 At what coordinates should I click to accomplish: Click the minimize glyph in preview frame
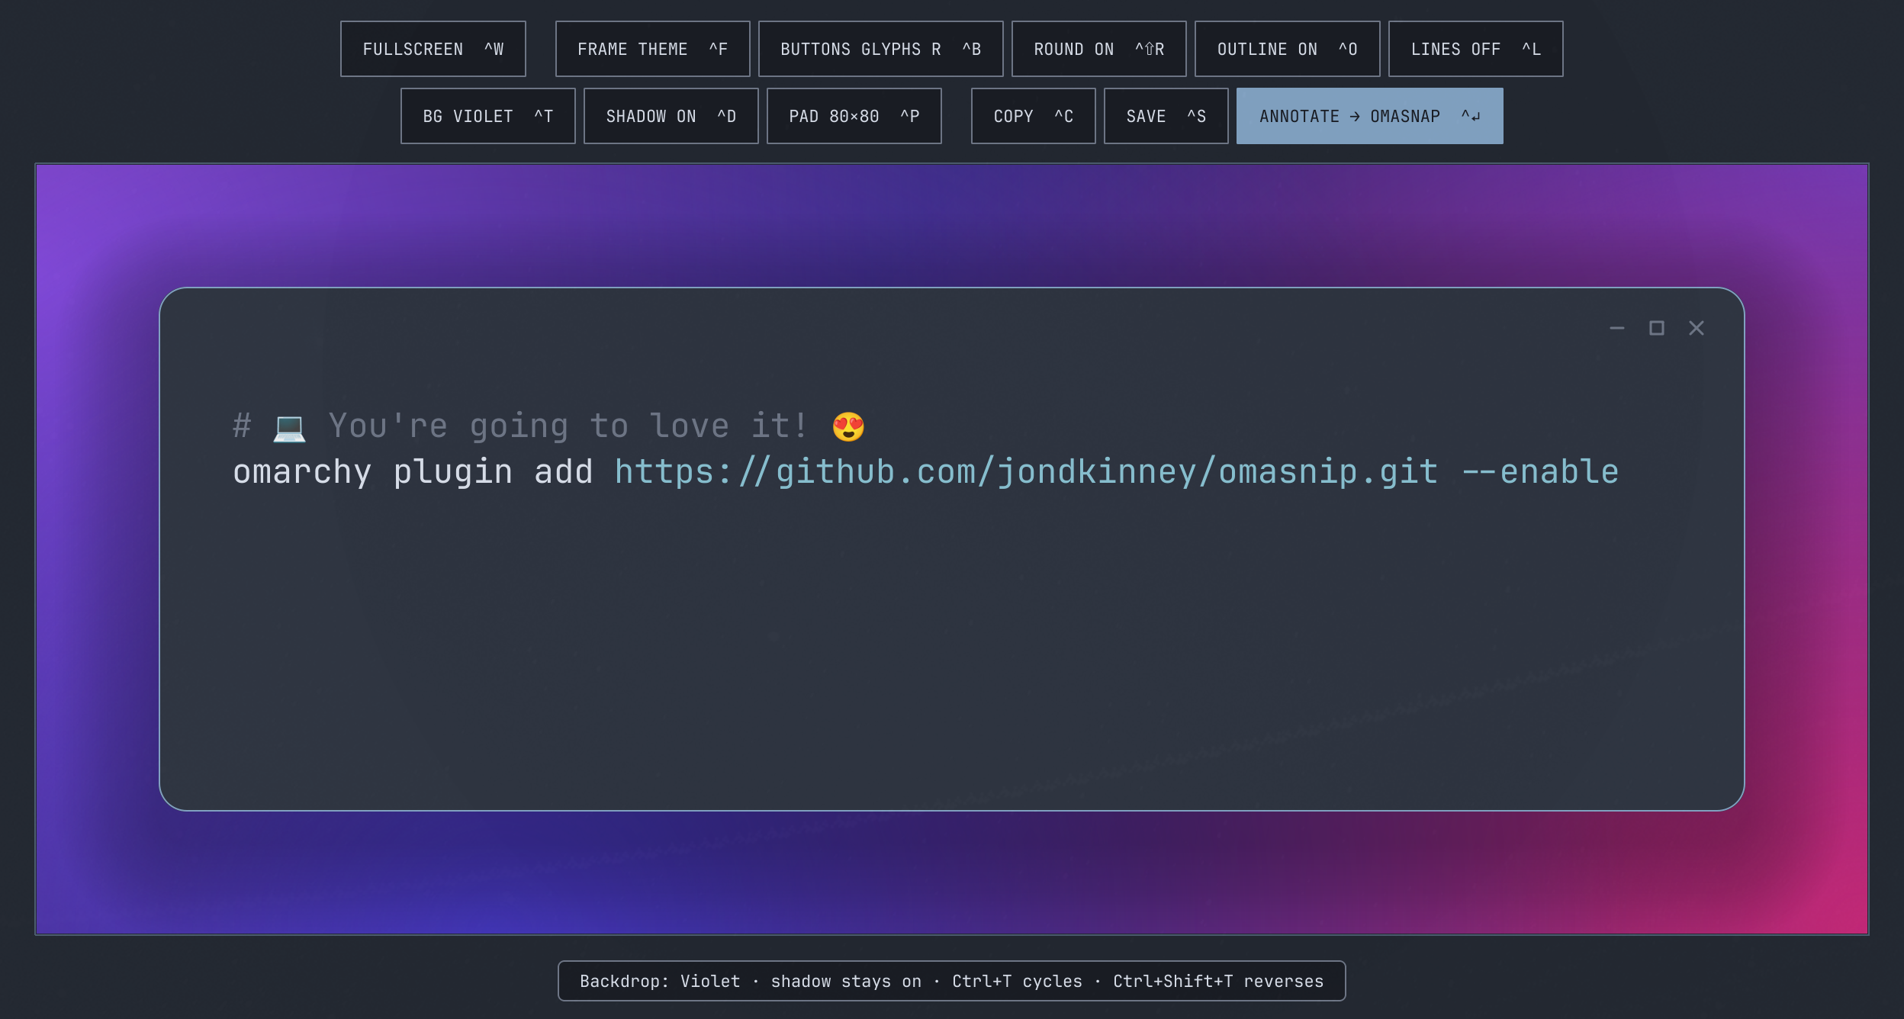pyautogui.click(x=1616, y=328)
